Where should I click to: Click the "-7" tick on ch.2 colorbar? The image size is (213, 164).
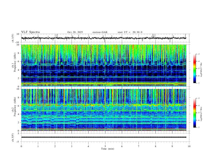click(198, 128)
